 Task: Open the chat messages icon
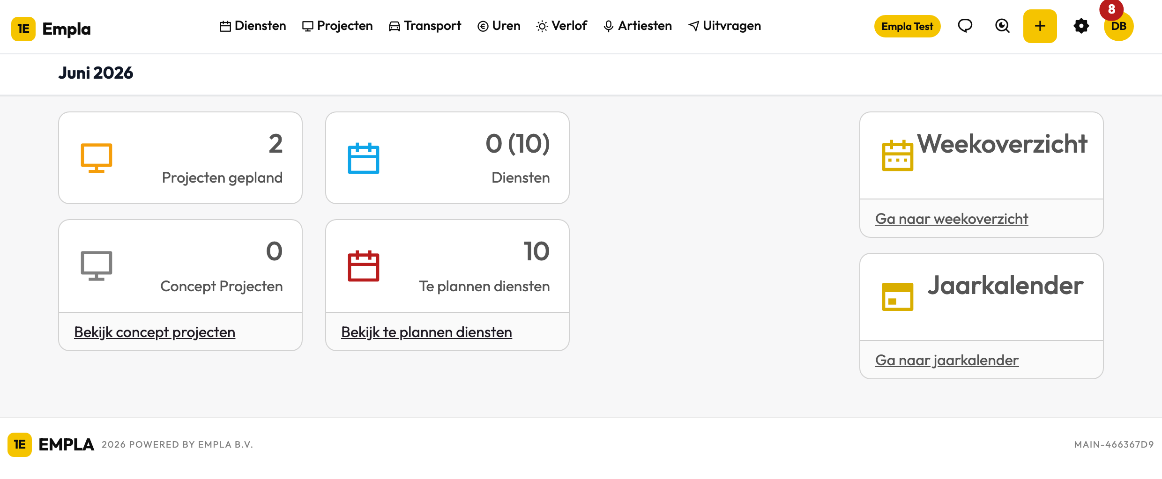click(x=965, y=26)
